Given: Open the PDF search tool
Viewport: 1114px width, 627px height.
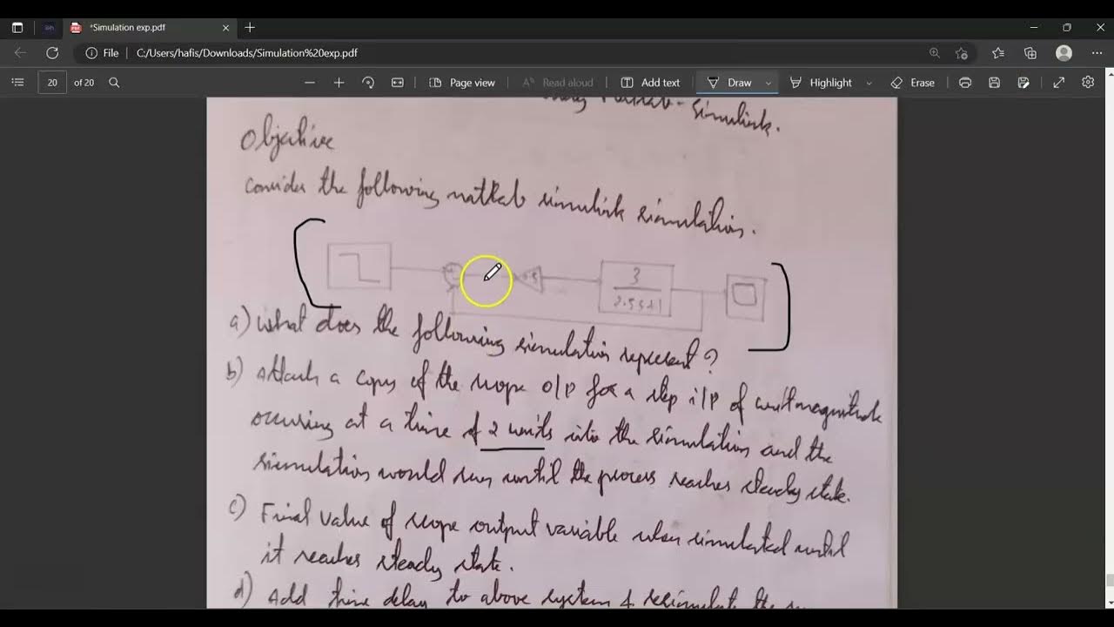Looking at the screenshot, I should tap(114, 83).
